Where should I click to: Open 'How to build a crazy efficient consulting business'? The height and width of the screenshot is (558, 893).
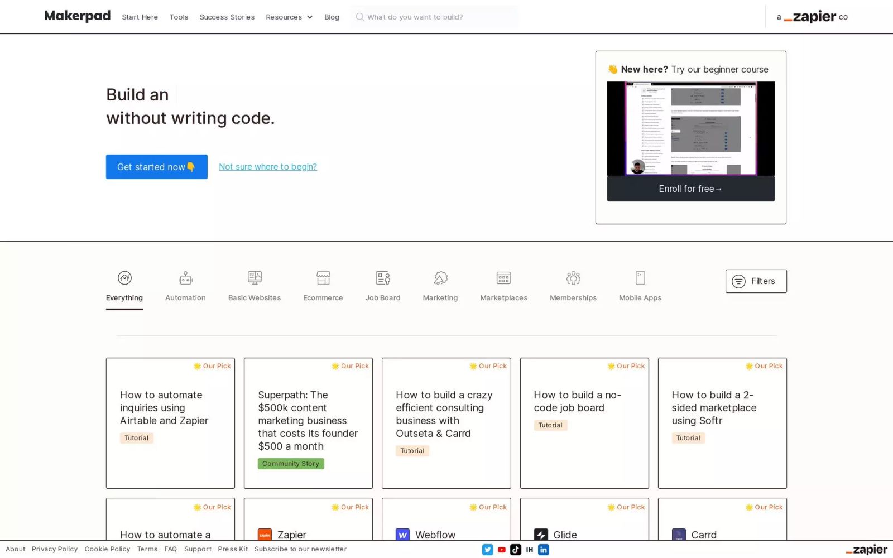tap(446, 423)
